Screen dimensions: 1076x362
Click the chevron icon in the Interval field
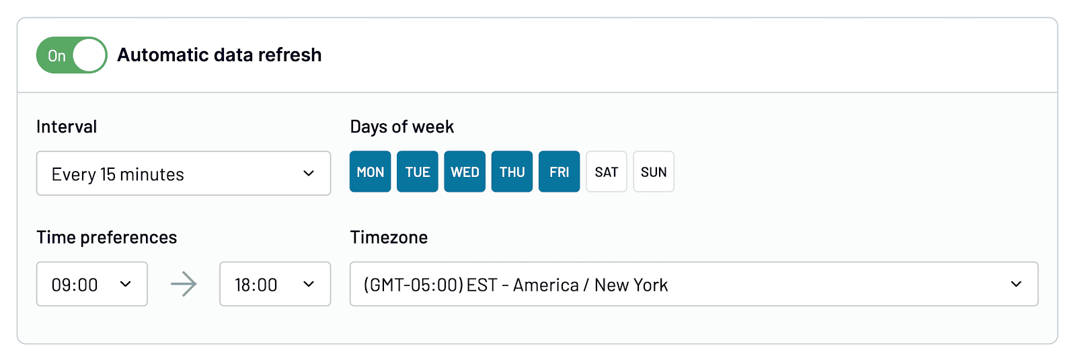[x=309, y=174]
